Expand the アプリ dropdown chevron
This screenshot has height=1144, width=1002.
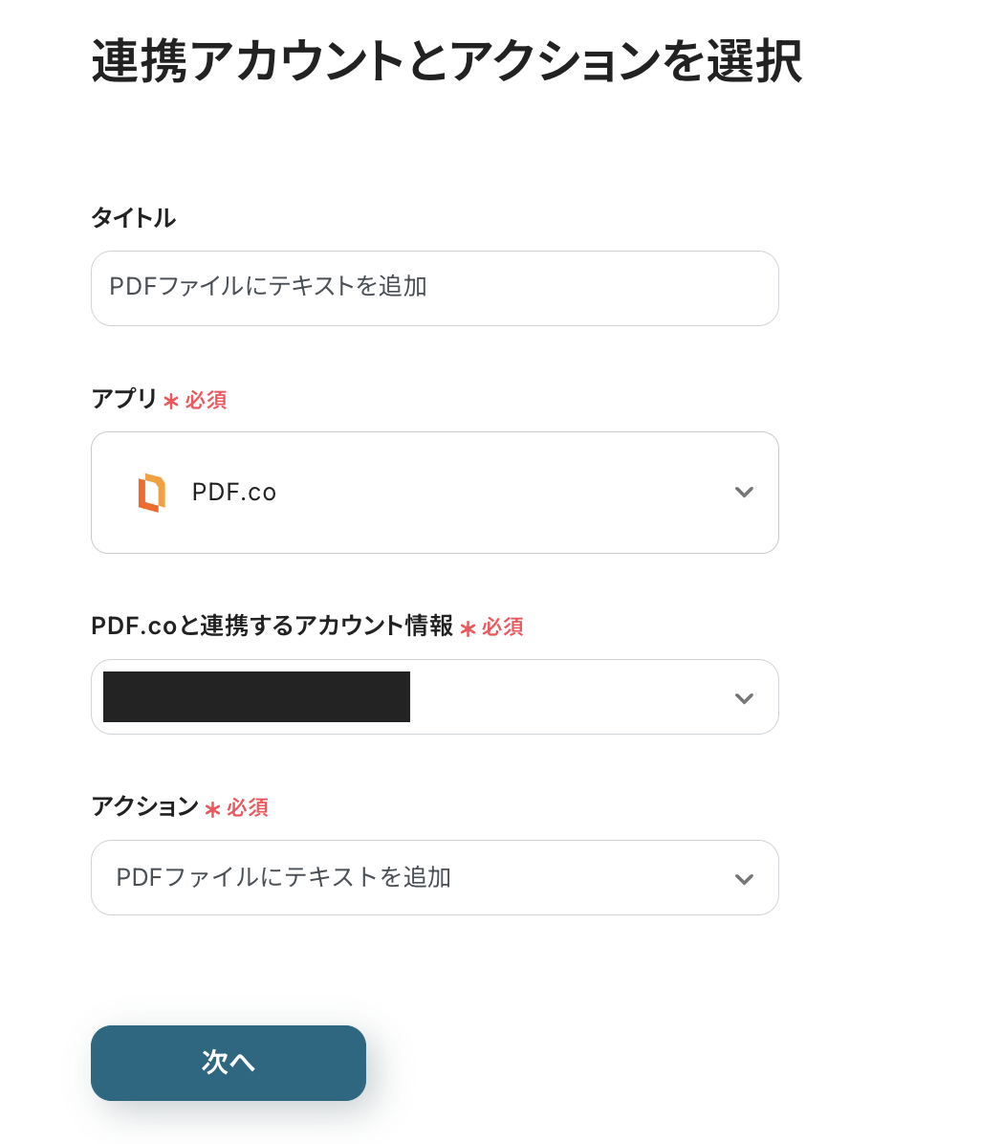coord(744,493)
